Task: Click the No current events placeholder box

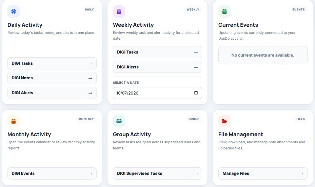Action: (263, 55)
